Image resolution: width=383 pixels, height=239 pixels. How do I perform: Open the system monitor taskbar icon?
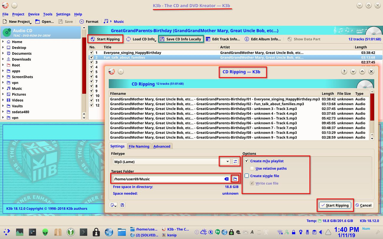pyautogui.click(x=20, y=232)
